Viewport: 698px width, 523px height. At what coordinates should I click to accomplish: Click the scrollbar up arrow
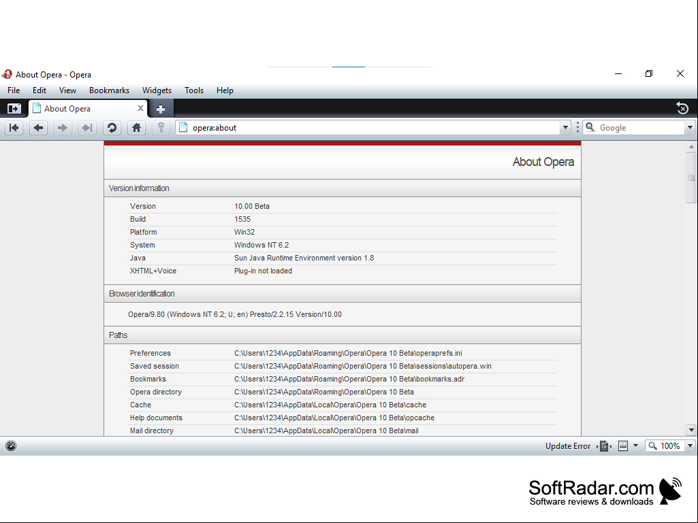tap(691, 146)
